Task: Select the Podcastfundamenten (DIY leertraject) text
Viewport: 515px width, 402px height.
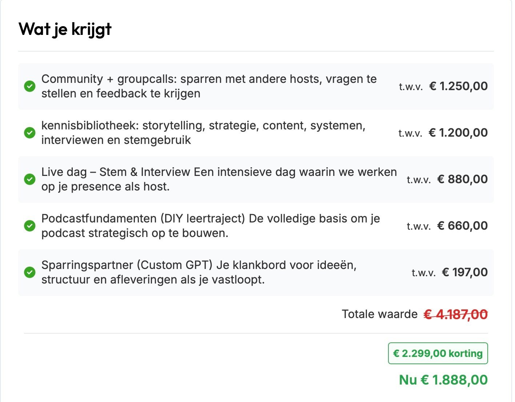Action: pyautogui.click(x=211, y=226)
